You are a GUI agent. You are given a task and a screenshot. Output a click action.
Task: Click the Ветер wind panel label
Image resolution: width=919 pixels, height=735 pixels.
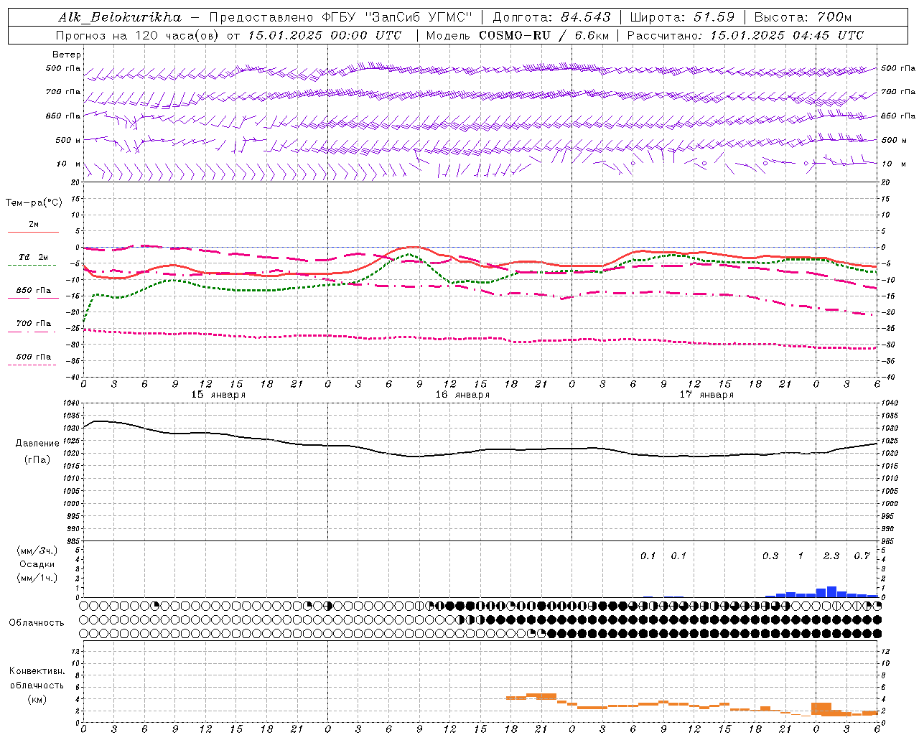point(67,55)
